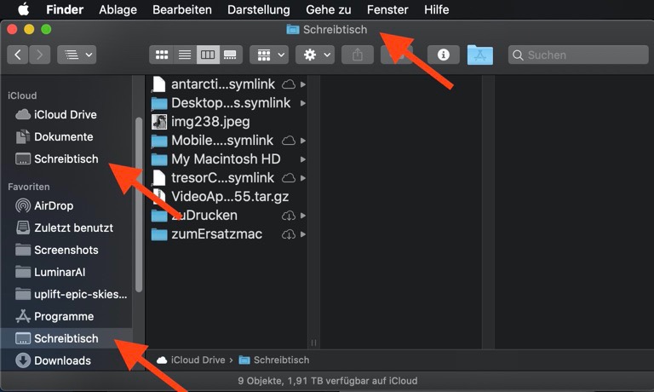This screenshot has width=654, height=392.
Task: Go back with the left chevron button
Action: (x=18, y=55)
